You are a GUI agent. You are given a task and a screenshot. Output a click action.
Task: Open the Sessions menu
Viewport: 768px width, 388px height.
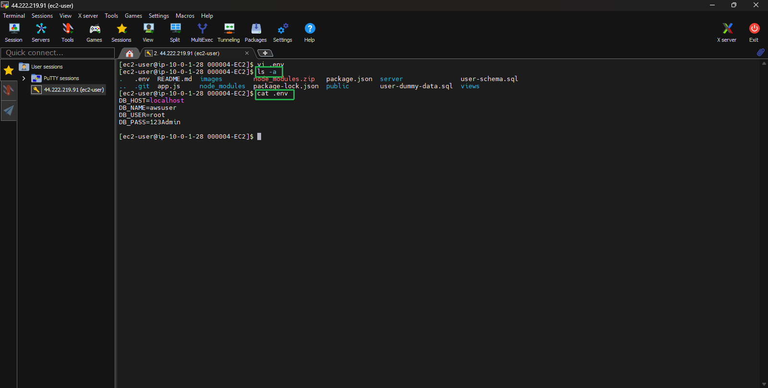42,16
